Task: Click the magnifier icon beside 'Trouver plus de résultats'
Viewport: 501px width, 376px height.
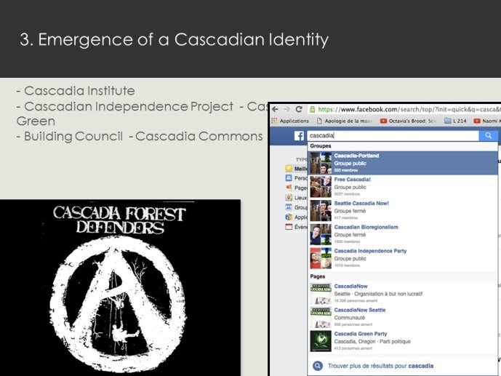Action: [x=318, y=366]
